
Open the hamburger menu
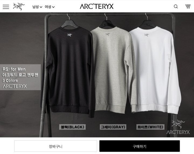tap(6, 7)
